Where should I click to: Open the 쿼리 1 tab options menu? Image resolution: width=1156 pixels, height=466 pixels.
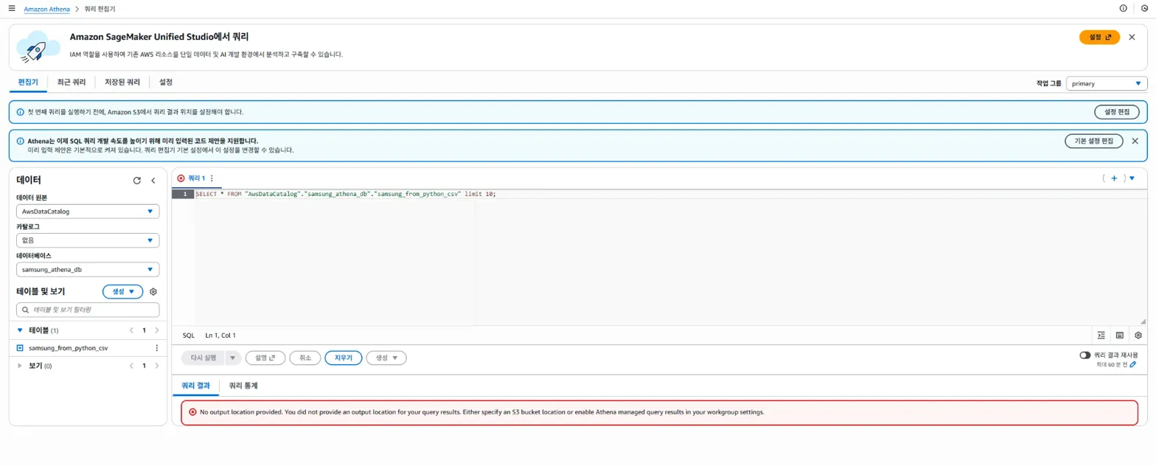click(x=212, y=178)
